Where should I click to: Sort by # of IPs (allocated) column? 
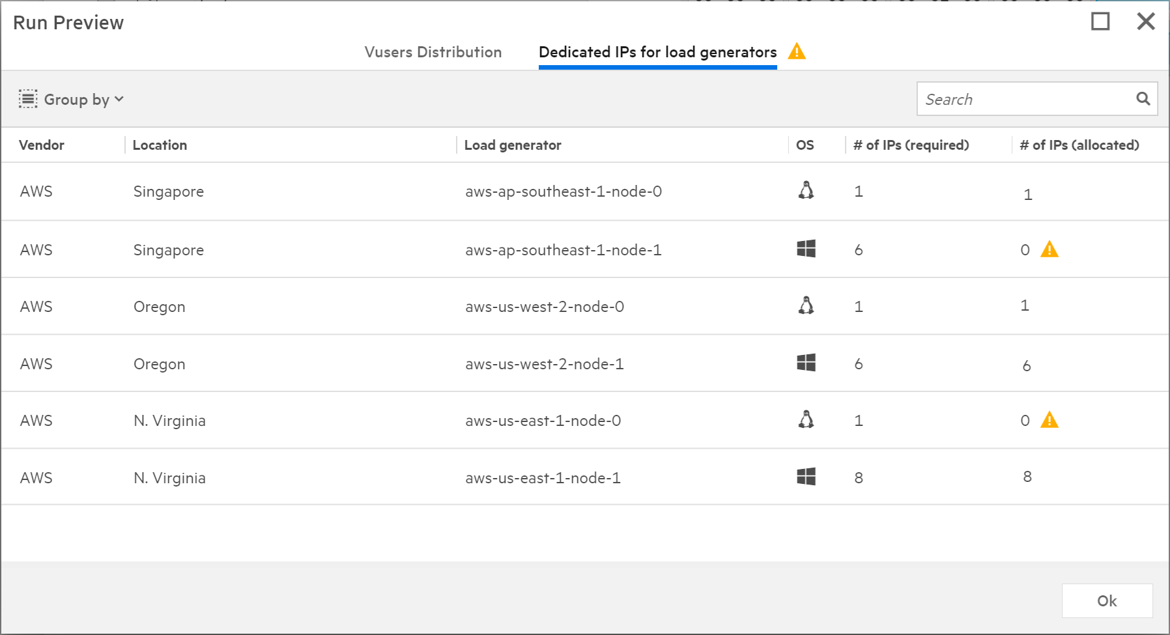click(1079, 145)
